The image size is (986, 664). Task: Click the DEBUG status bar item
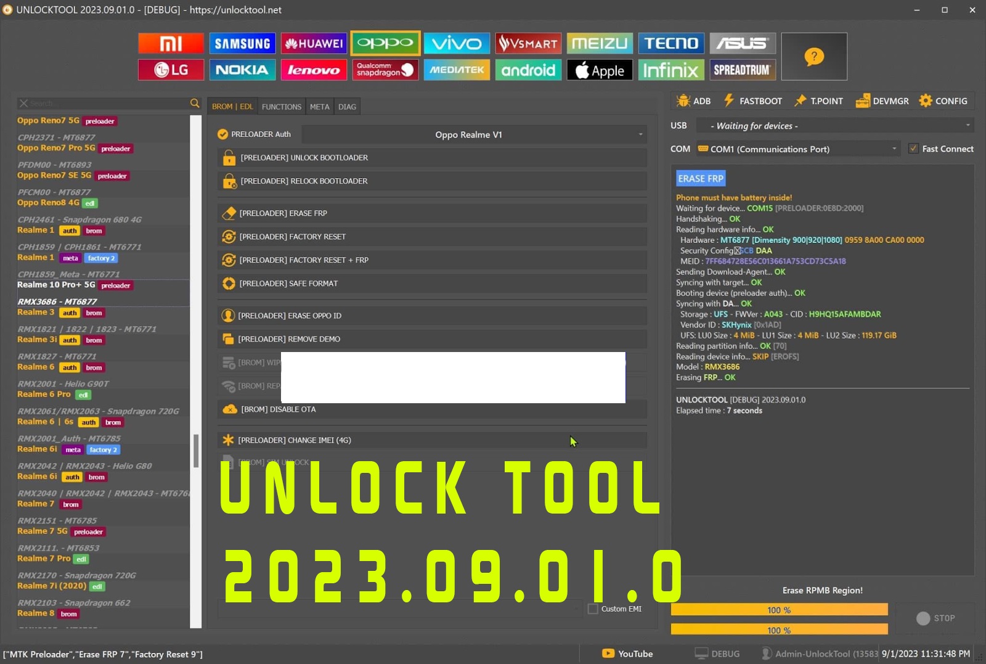point(717,654)
